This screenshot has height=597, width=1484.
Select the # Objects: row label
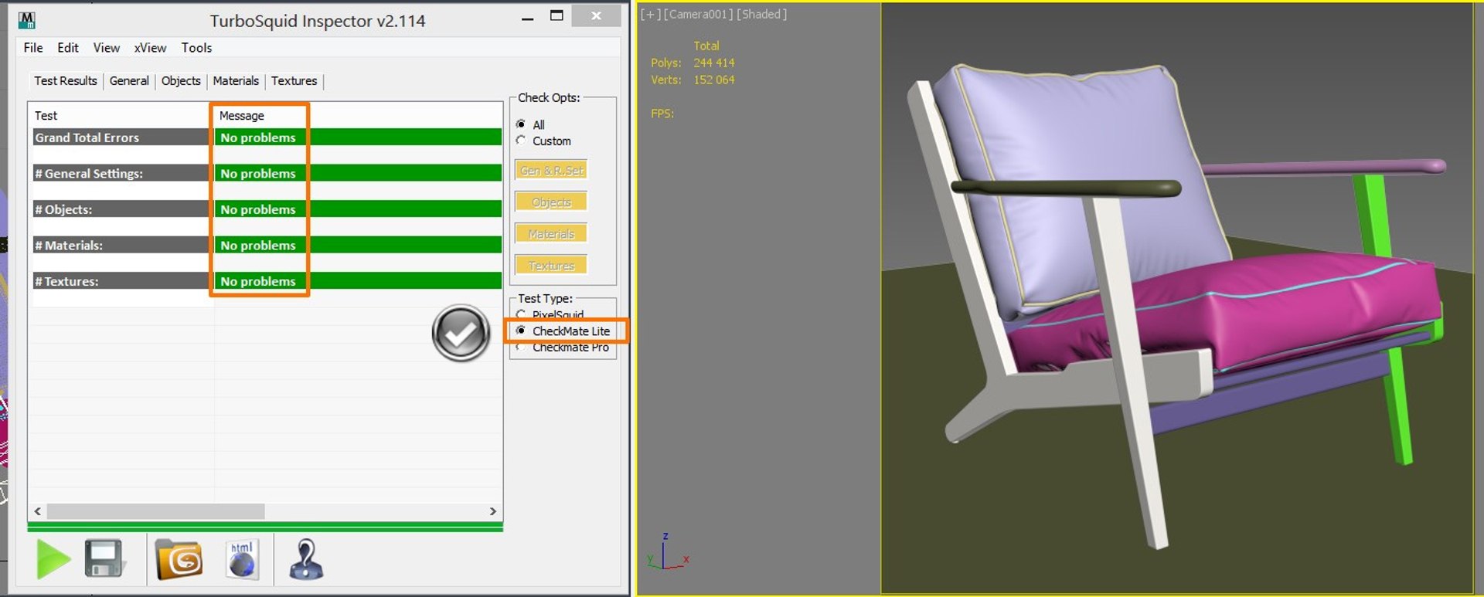pos(63,209)
